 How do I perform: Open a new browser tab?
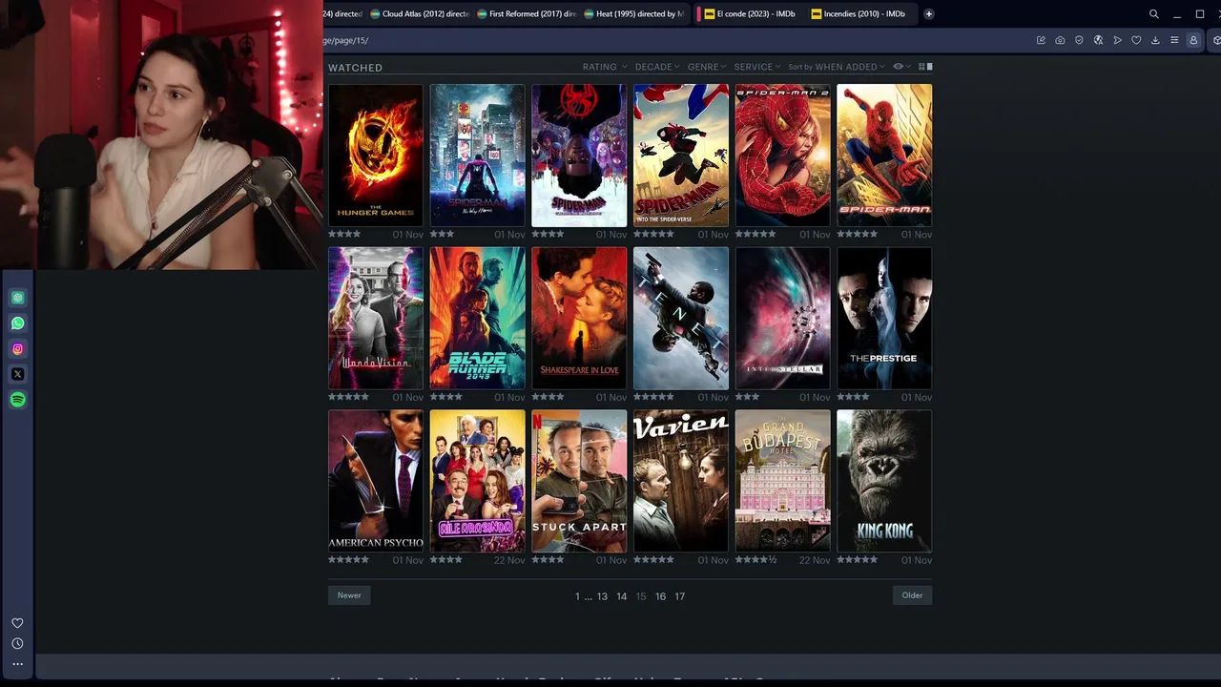(x=928, y=14)
